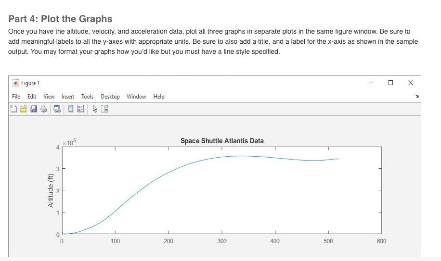
Task: Open the Property Inspector toolbar icon
Action: (104, 109)
